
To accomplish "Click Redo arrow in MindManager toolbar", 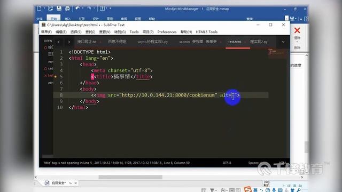I will (x=89, y=9).
